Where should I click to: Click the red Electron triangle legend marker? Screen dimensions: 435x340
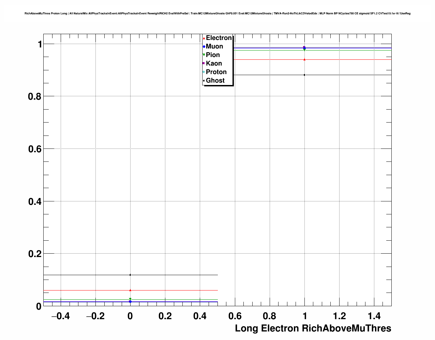point(204,38)
